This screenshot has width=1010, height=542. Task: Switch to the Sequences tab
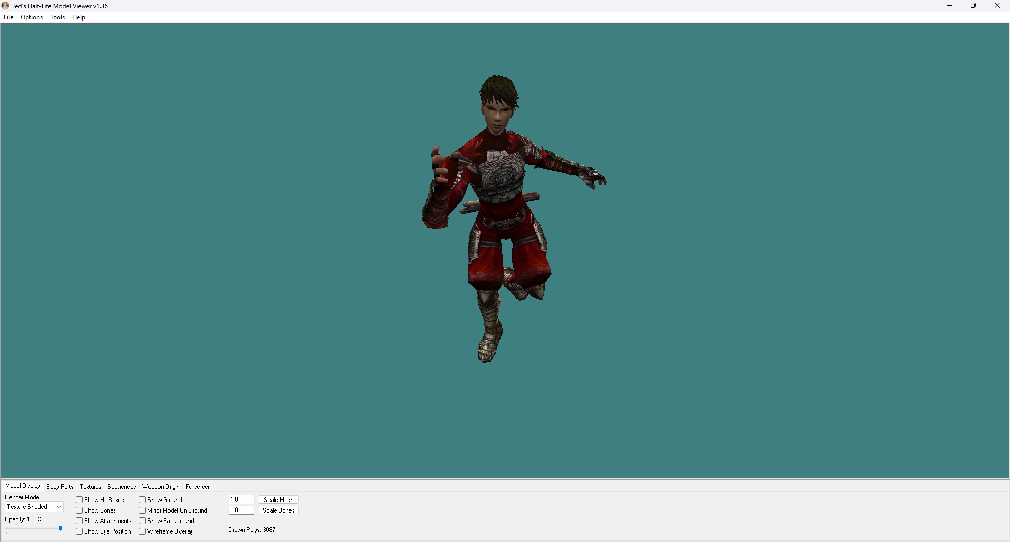point(122,487)
